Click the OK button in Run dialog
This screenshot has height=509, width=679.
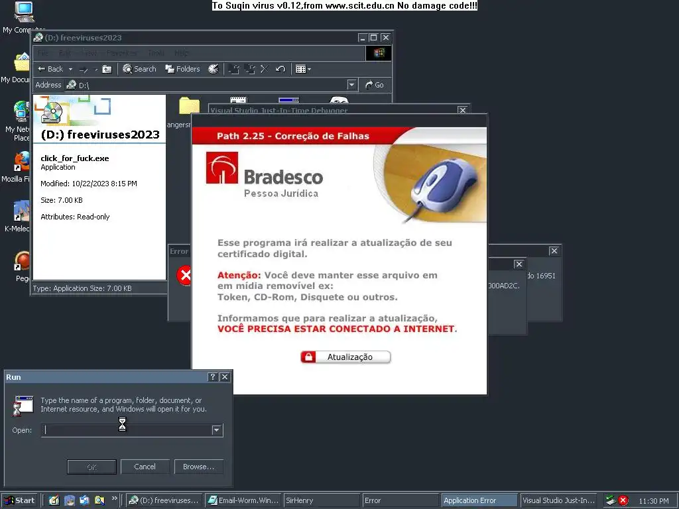tap(92, 467)
